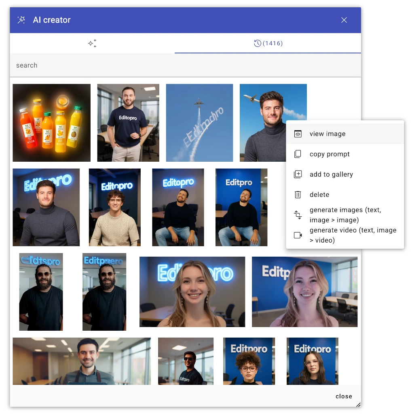This screenshot has width=414, height=414.
Task: Switch to the sparkles generate tab
Action: (x=92, y=43)
